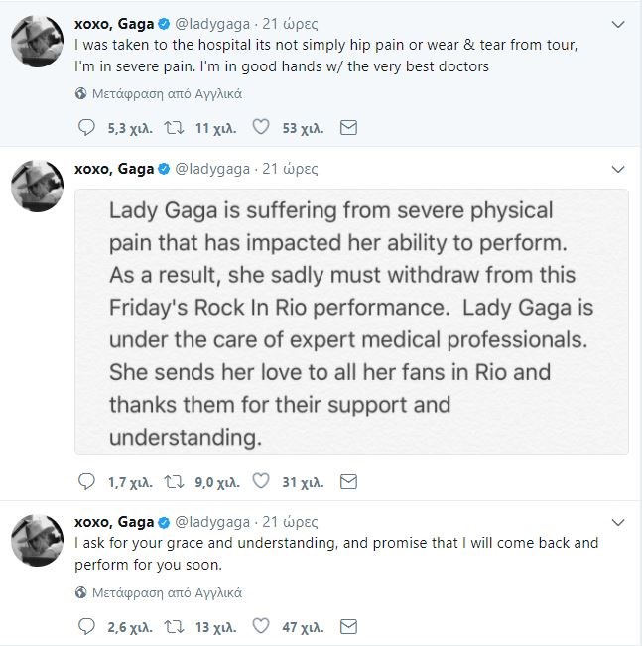The height and width of the screenshot is (646, 642).
Task: Reply to the Rock In Rio statement tweet
Action: 85,482
